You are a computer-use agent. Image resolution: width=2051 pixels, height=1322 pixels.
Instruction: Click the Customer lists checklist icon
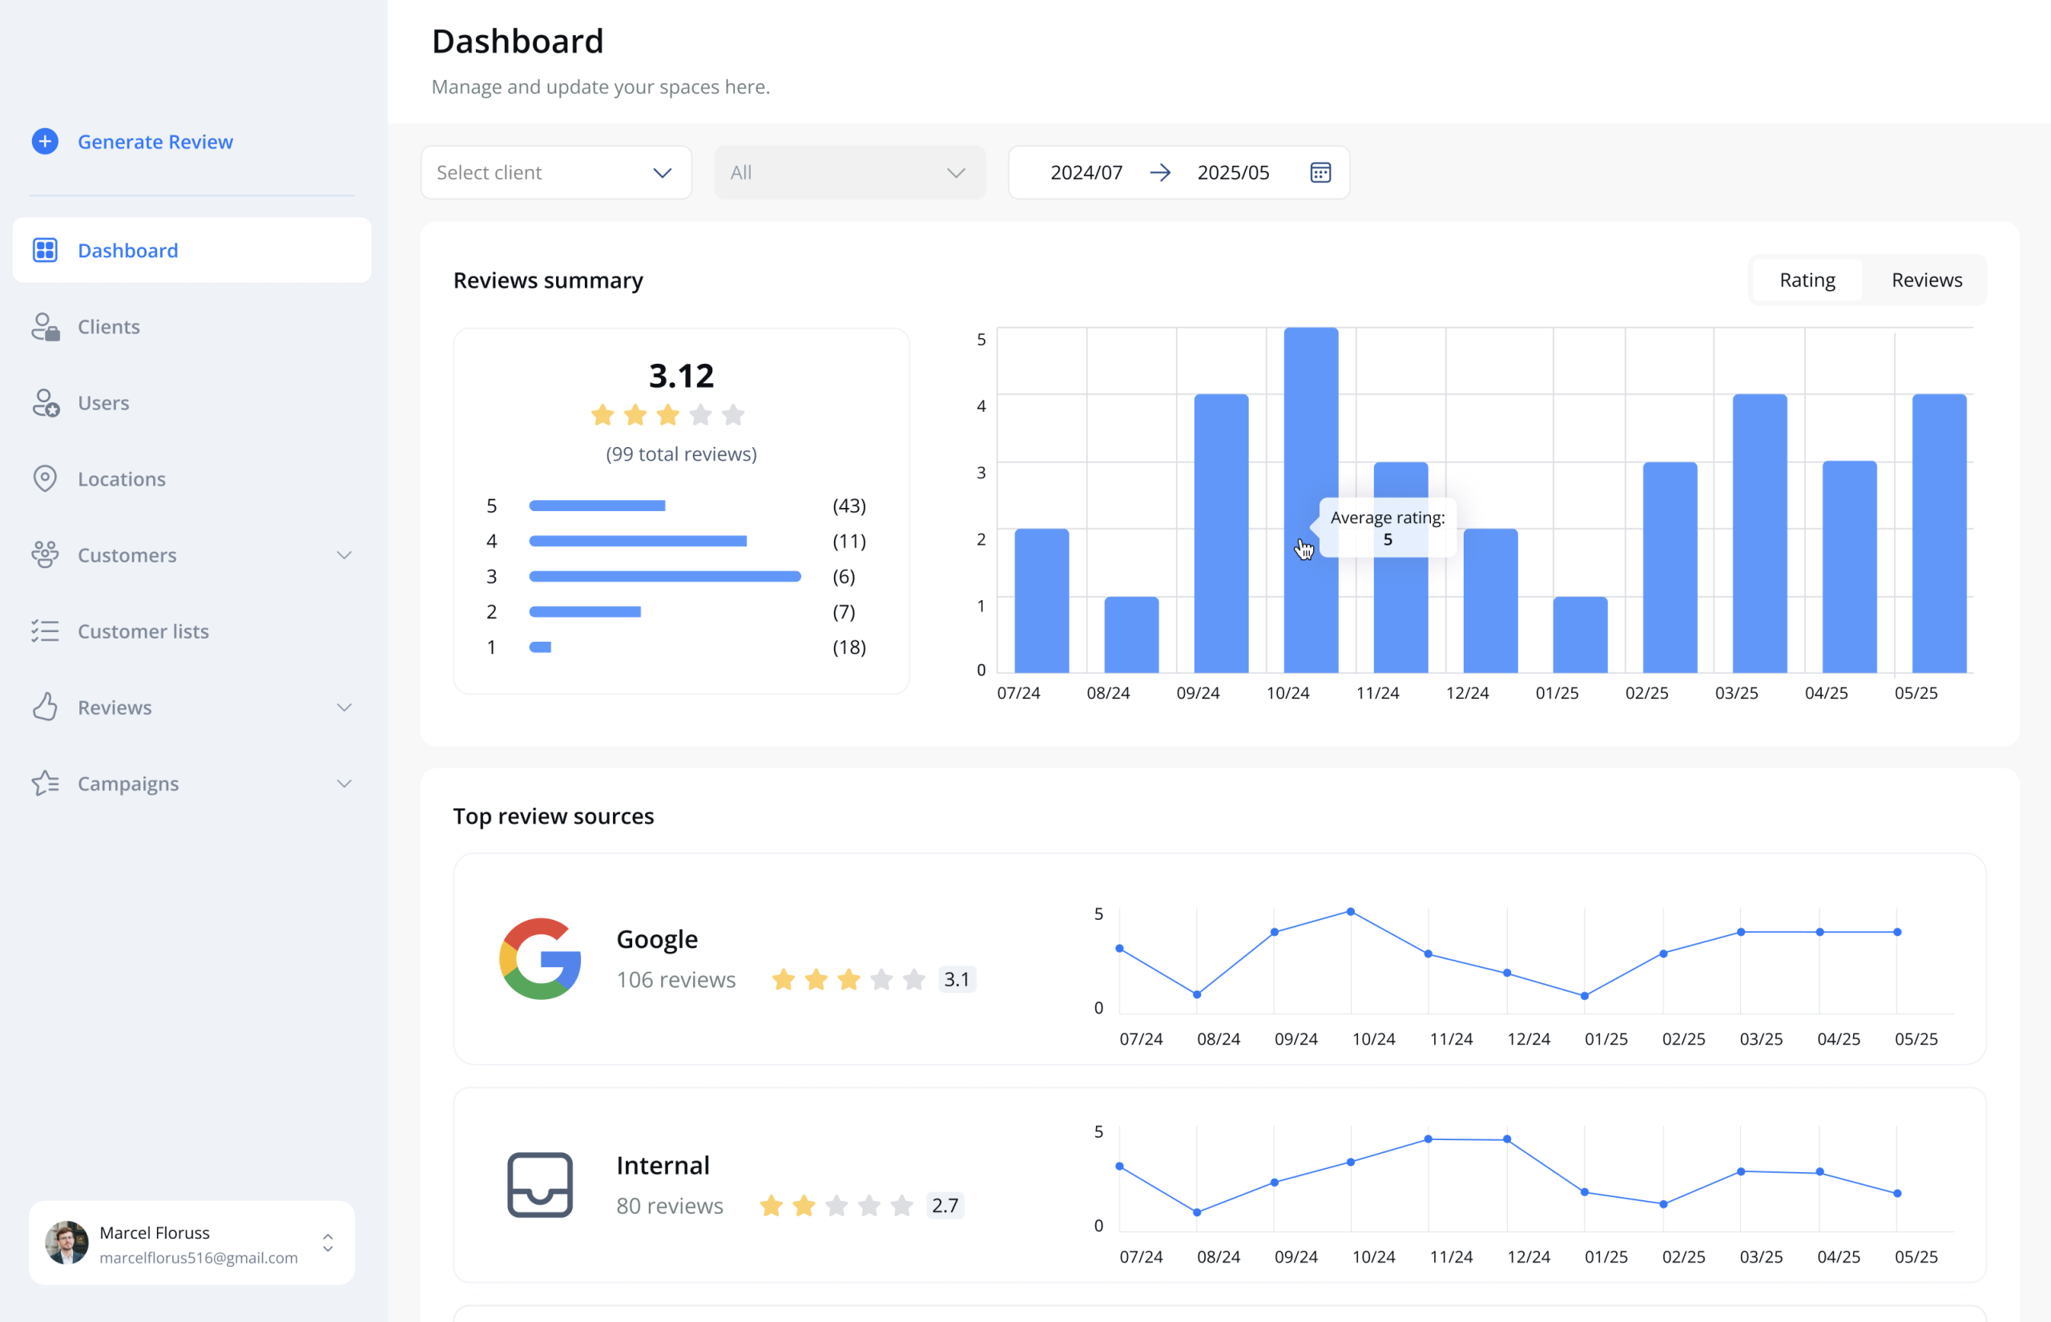(45, 631)
